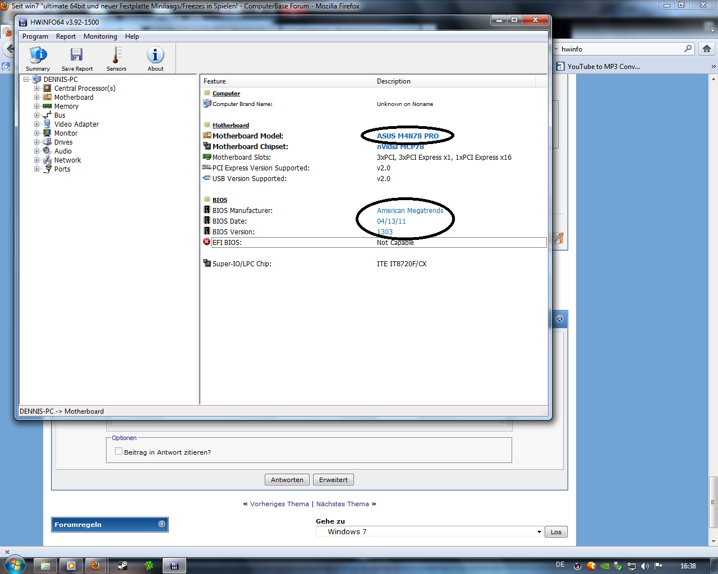
Task: Open the Gehe zu Windows 7 dropdown
Action: coord(430,531)
